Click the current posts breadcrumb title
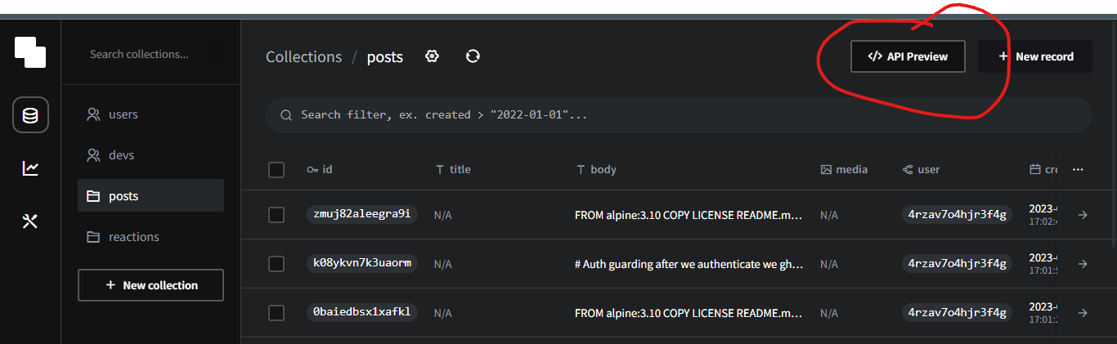 (x=385, y=57)
